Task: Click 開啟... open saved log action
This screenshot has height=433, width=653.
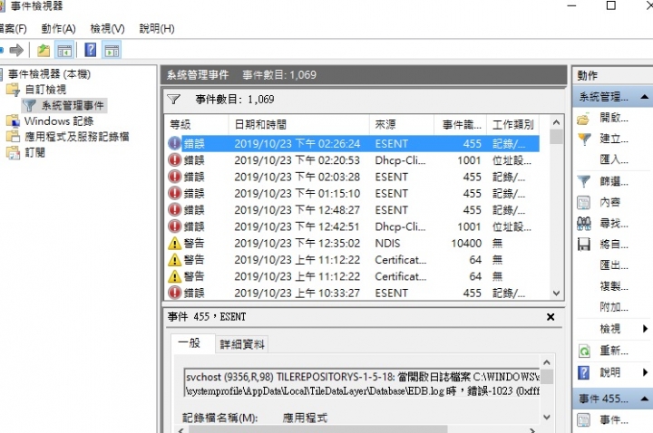Action: pyautogui.click(x=614, y=118)
